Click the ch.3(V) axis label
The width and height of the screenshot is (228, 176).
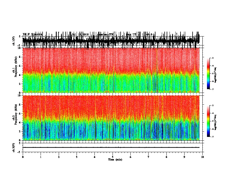(x=14, y=148)
